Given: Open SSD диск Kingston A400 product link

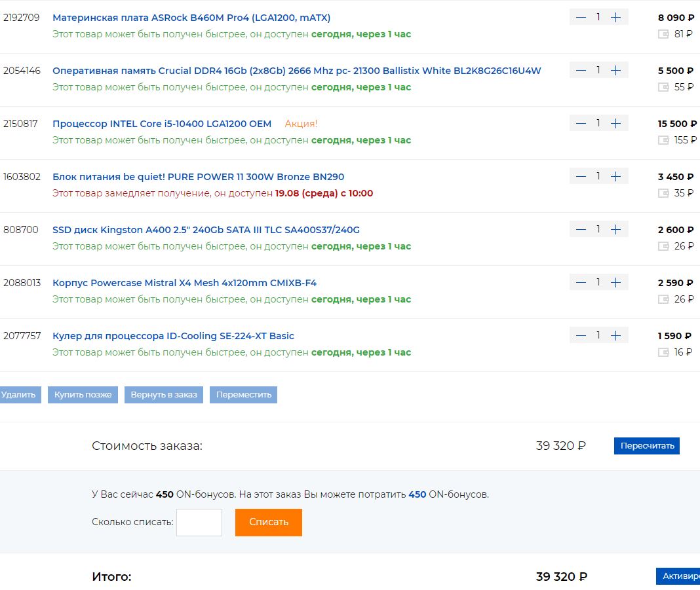Looking at the screenshot, I should pyautogui.click(x=206, y=230).
